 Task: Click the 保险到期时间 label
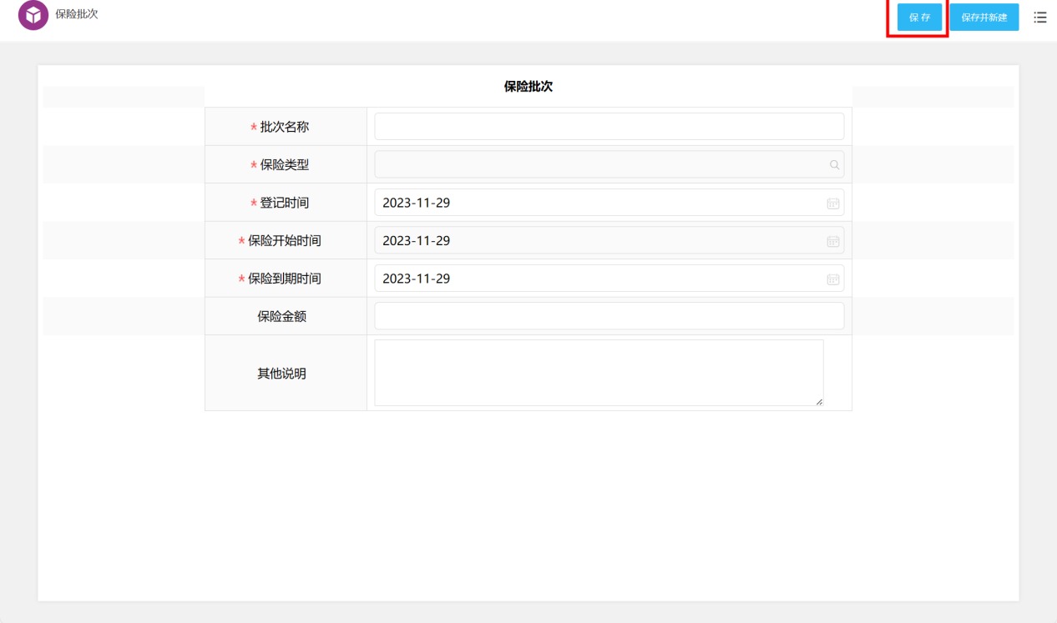point(285,279)
